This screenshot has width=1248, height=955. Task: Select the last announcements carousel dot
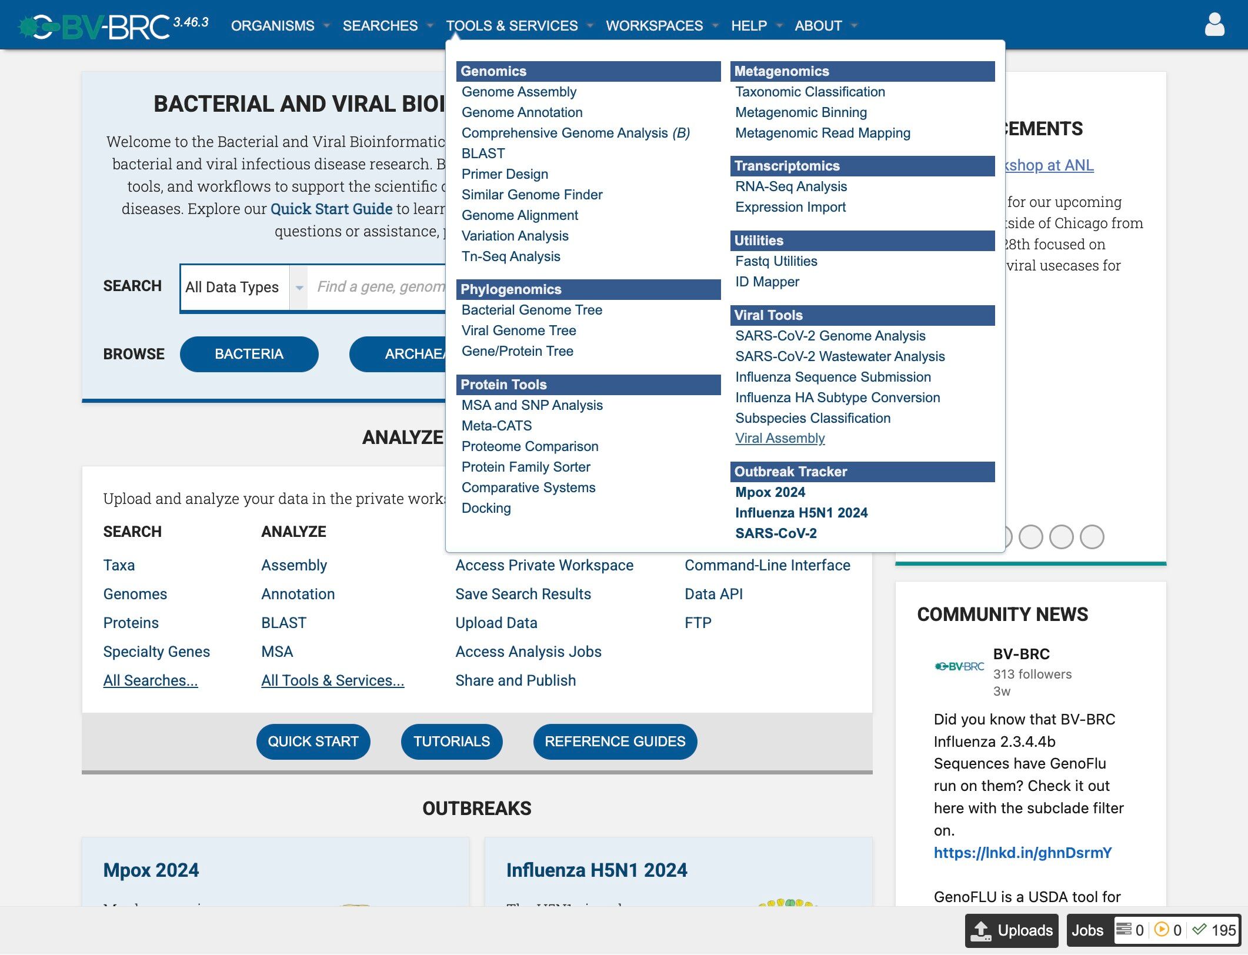coord(1092,537)
